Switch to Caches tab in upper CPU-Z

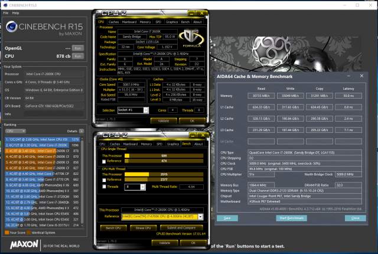tap(113, 22)
